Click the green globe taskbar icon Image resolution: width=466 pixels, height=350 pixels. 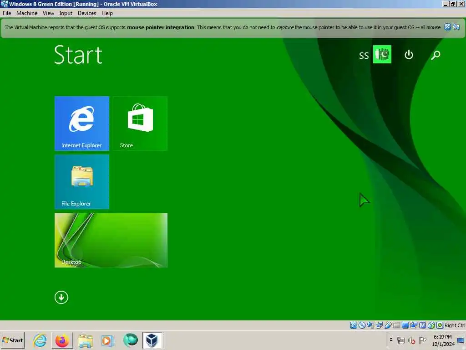131,340
